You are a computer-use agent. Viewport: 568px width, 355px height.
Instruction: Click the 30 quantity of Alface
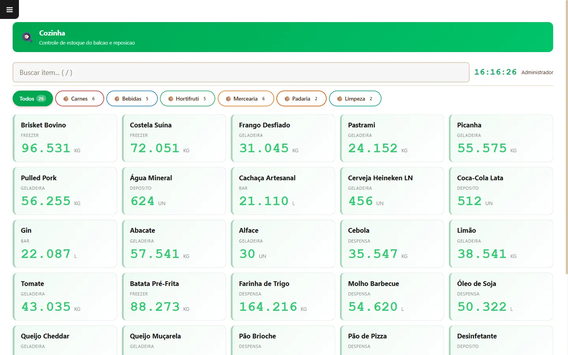[247, 254]
